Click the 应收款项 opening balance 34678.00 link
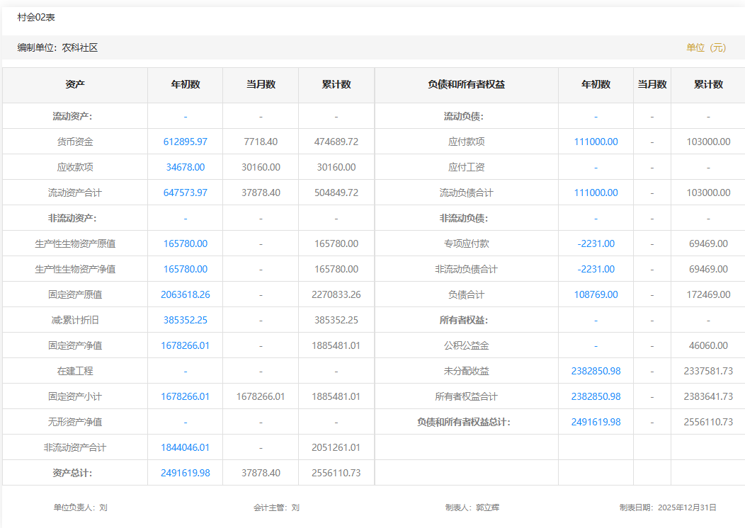Image resolution: width=745 pixels, height=528 pixels. coord(185,167)
